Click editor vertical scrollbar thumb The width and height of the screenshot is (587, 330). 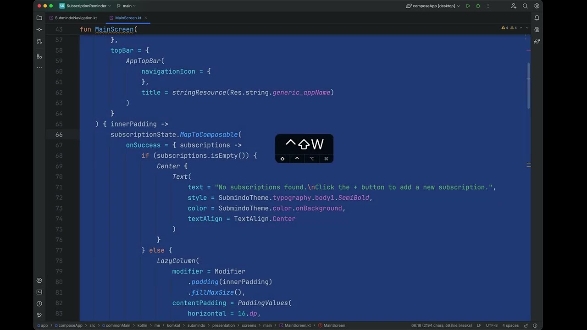pyautogui.click(x=528, y=85)
